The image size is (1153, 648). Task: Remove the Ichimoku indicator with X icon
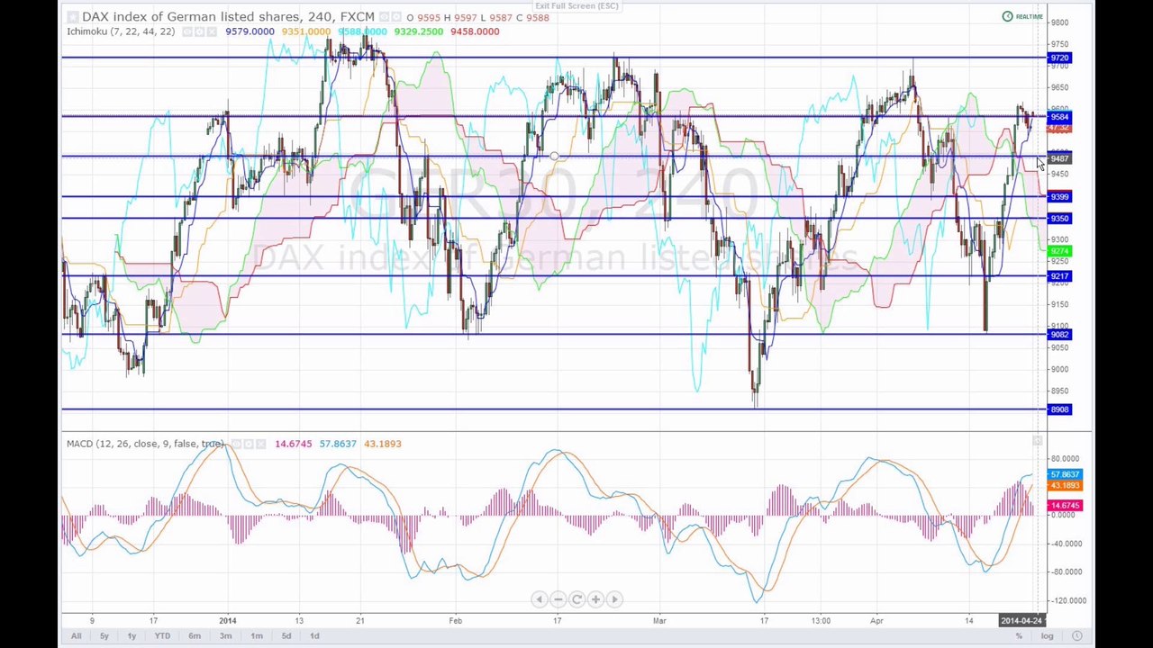pyautogui.click(x=213, y=31)
